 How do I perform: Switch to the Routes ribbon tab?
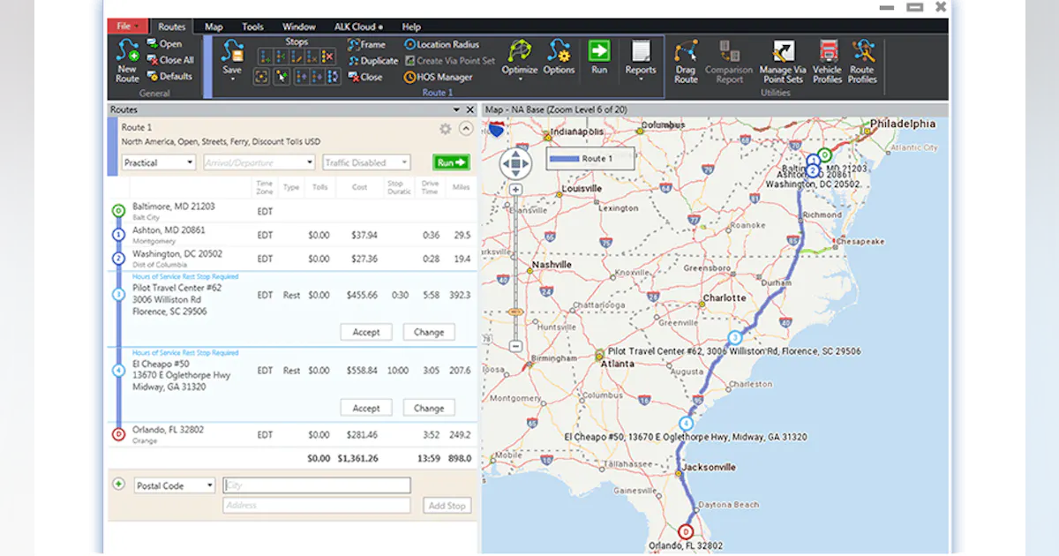[x=172, y=26]
